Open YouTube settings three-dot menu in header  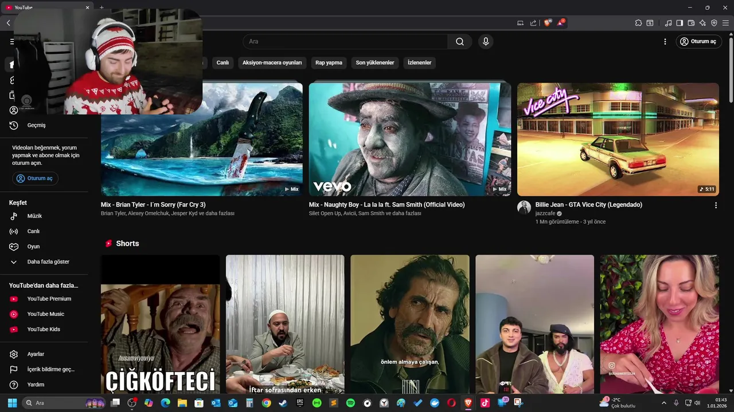(665, 41)
